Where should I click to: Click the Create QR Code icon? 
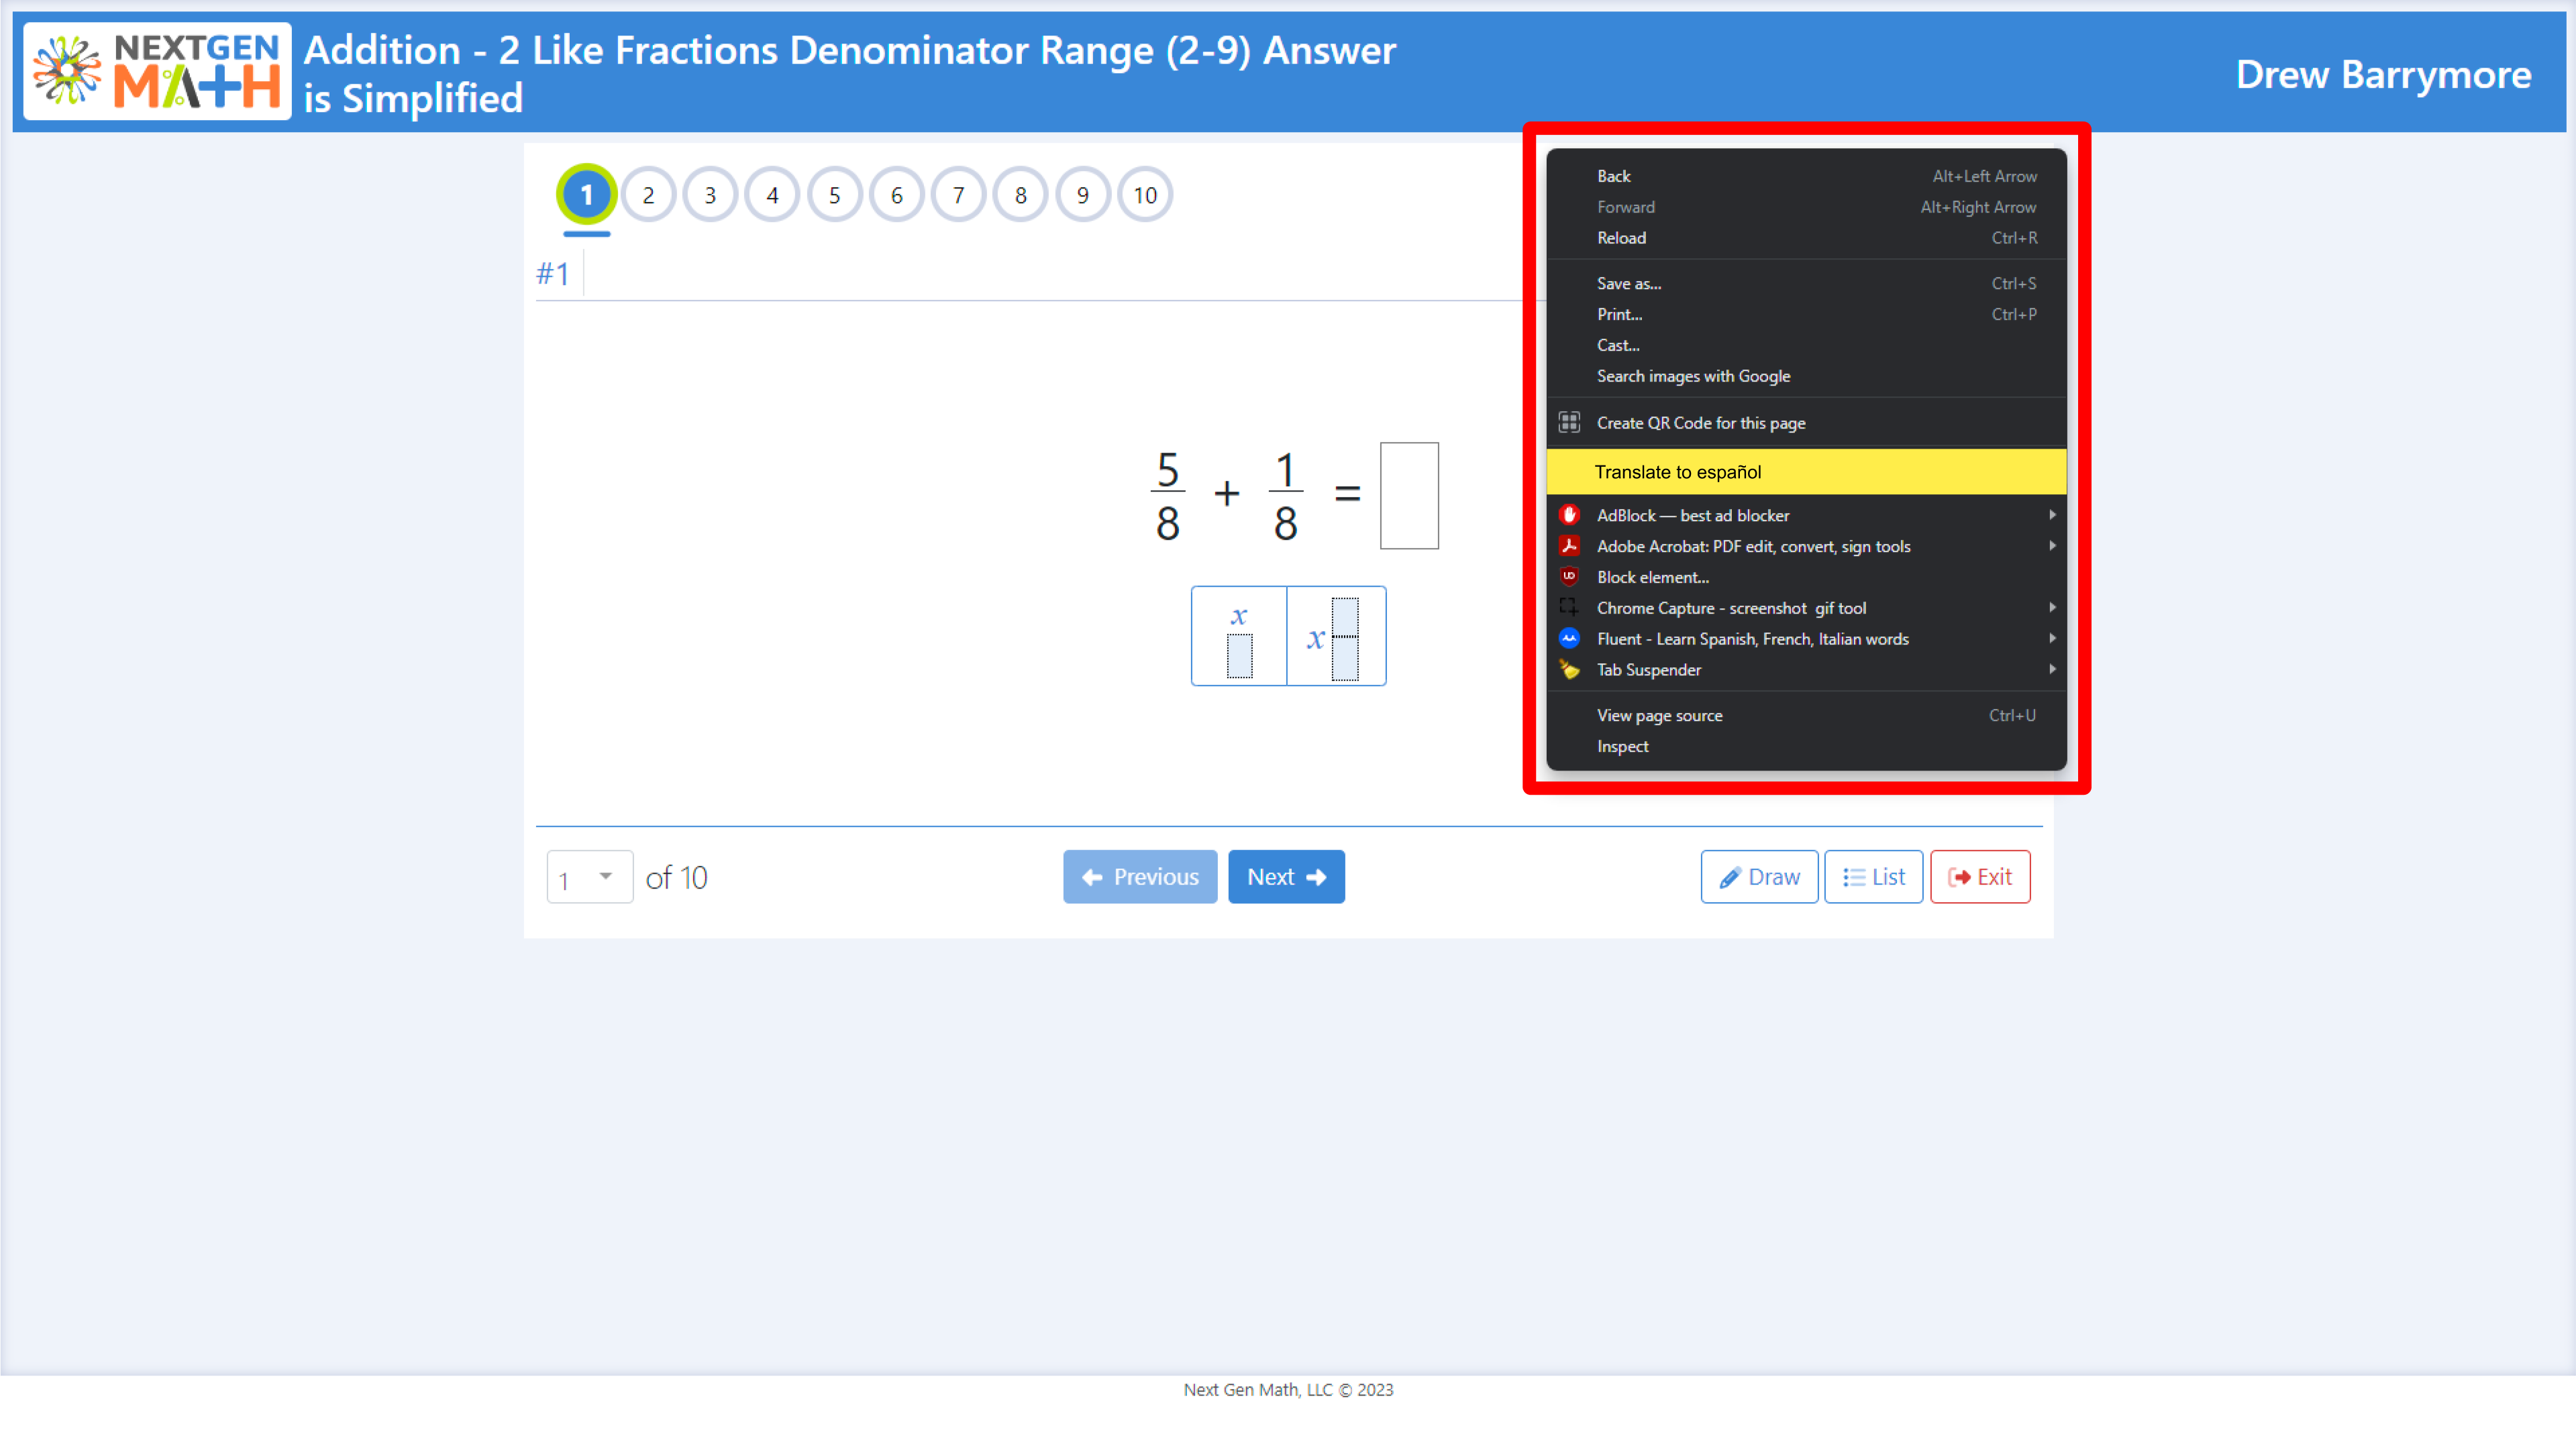[1570, 422]
